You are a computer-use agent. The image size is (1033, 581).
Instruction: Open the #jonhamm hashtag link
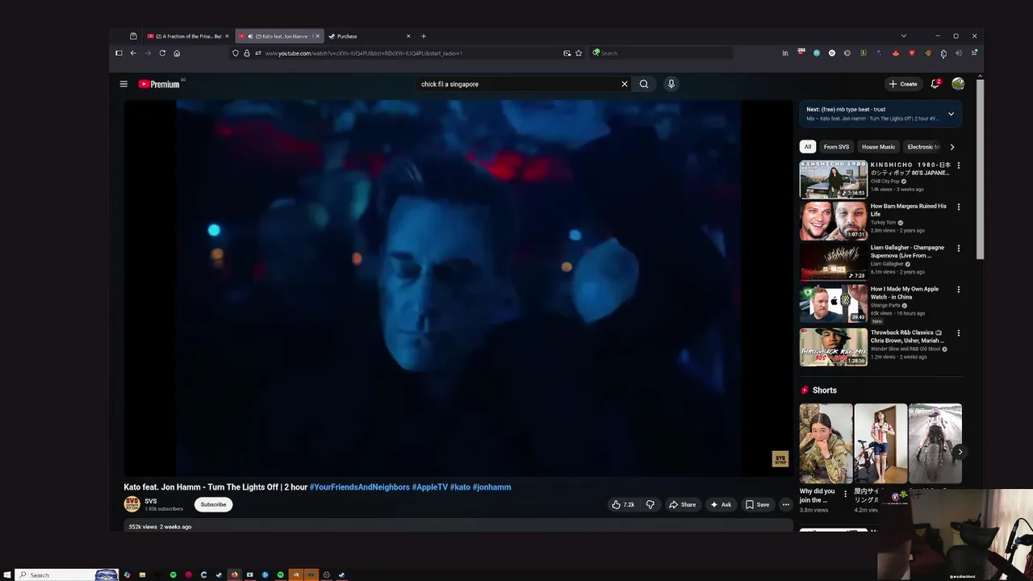tap(491, 487)
